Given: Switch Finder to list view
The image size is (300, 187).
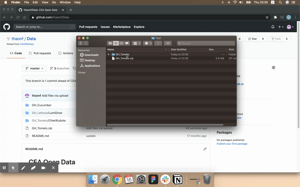Looking at the screenshot, I should [x=116, y=43].
